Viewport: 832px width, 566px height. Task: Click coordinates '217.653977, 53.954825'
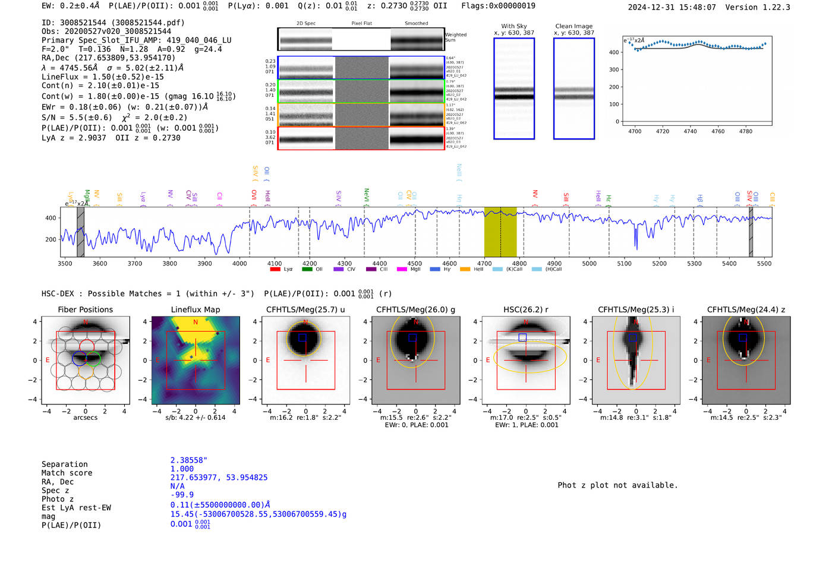219,478
